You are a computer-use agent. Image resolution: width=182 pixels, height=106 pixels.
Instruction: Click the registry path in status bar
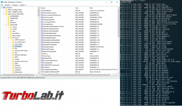[23, 78]
